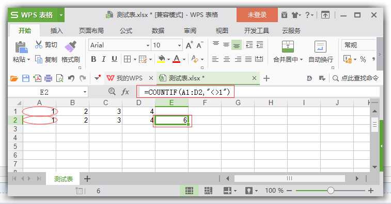Zoom in with the plus button
Screen dimensions: 391x204
tap(371, 191)
